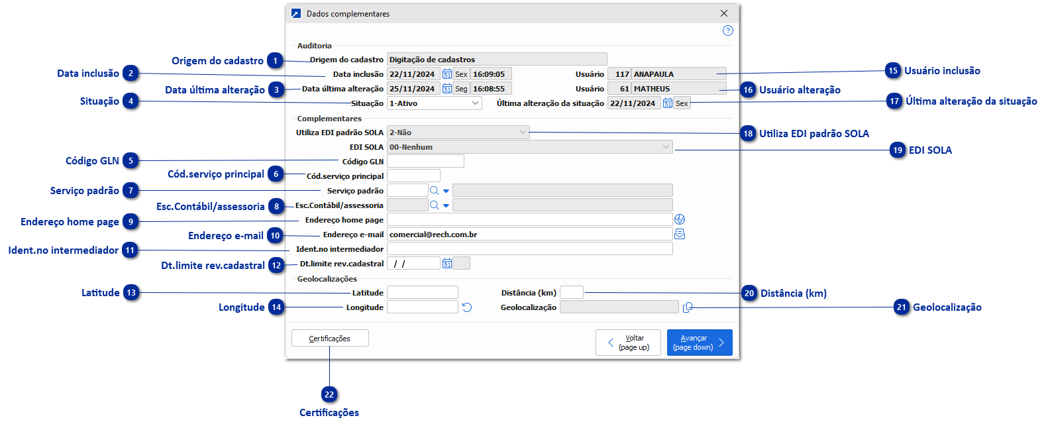Click the calendar icon beside Data inclusão

coord(447,74)
